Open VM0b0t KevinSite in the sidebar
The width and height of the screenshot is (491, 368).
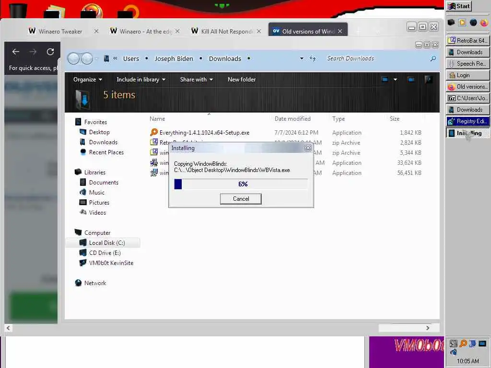pyautogui.click(x=111, y=263)
